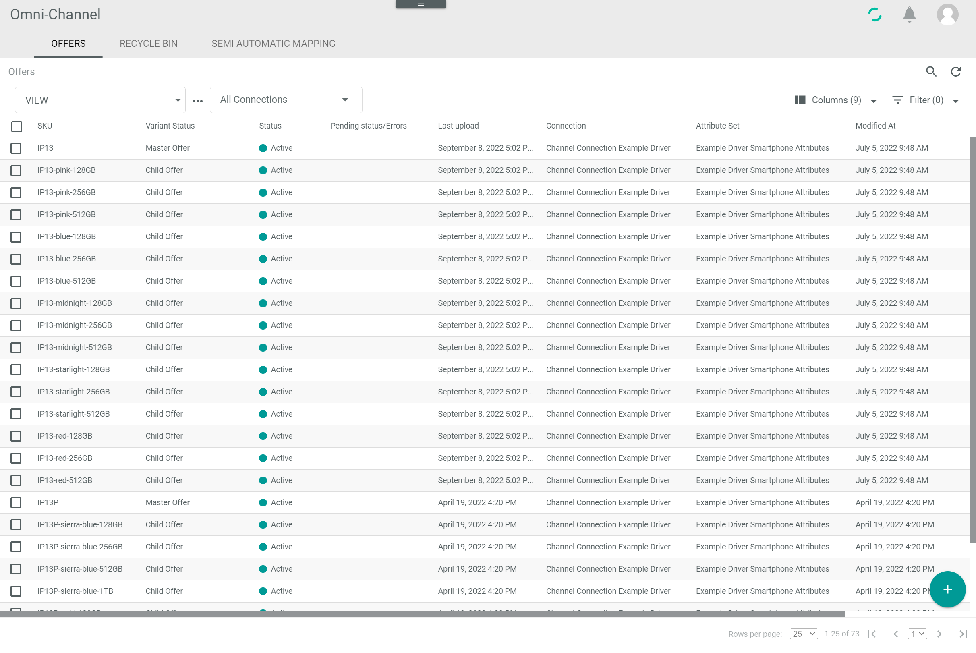Open the IP13-red-512GB SKU cell
This screenshot has width=976, height=653.
(x=64, y=480)
